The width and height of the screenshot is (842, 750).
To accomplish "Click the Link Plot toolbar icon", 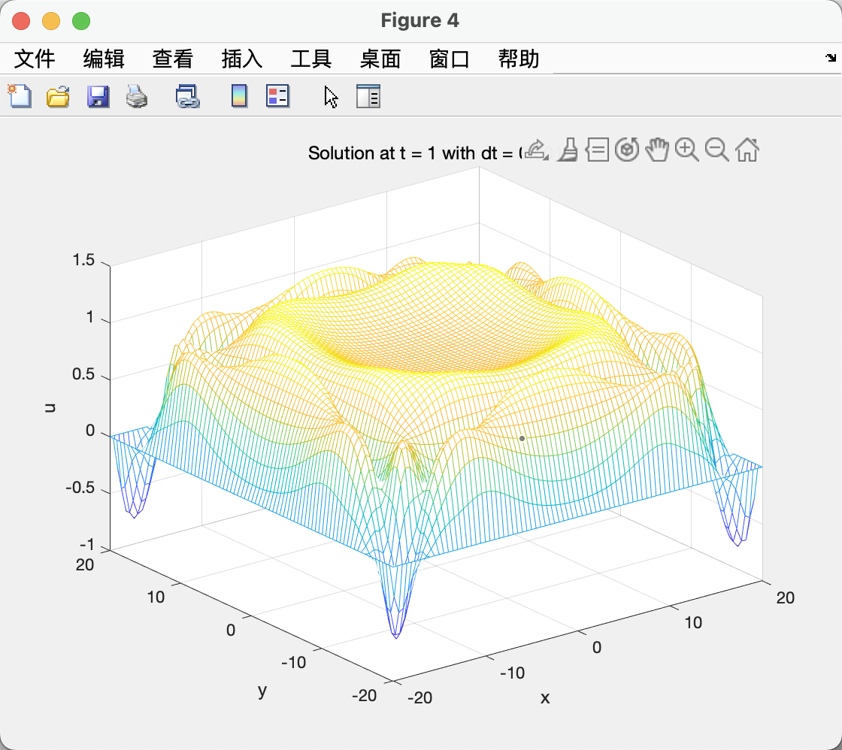I will (186, 96).
